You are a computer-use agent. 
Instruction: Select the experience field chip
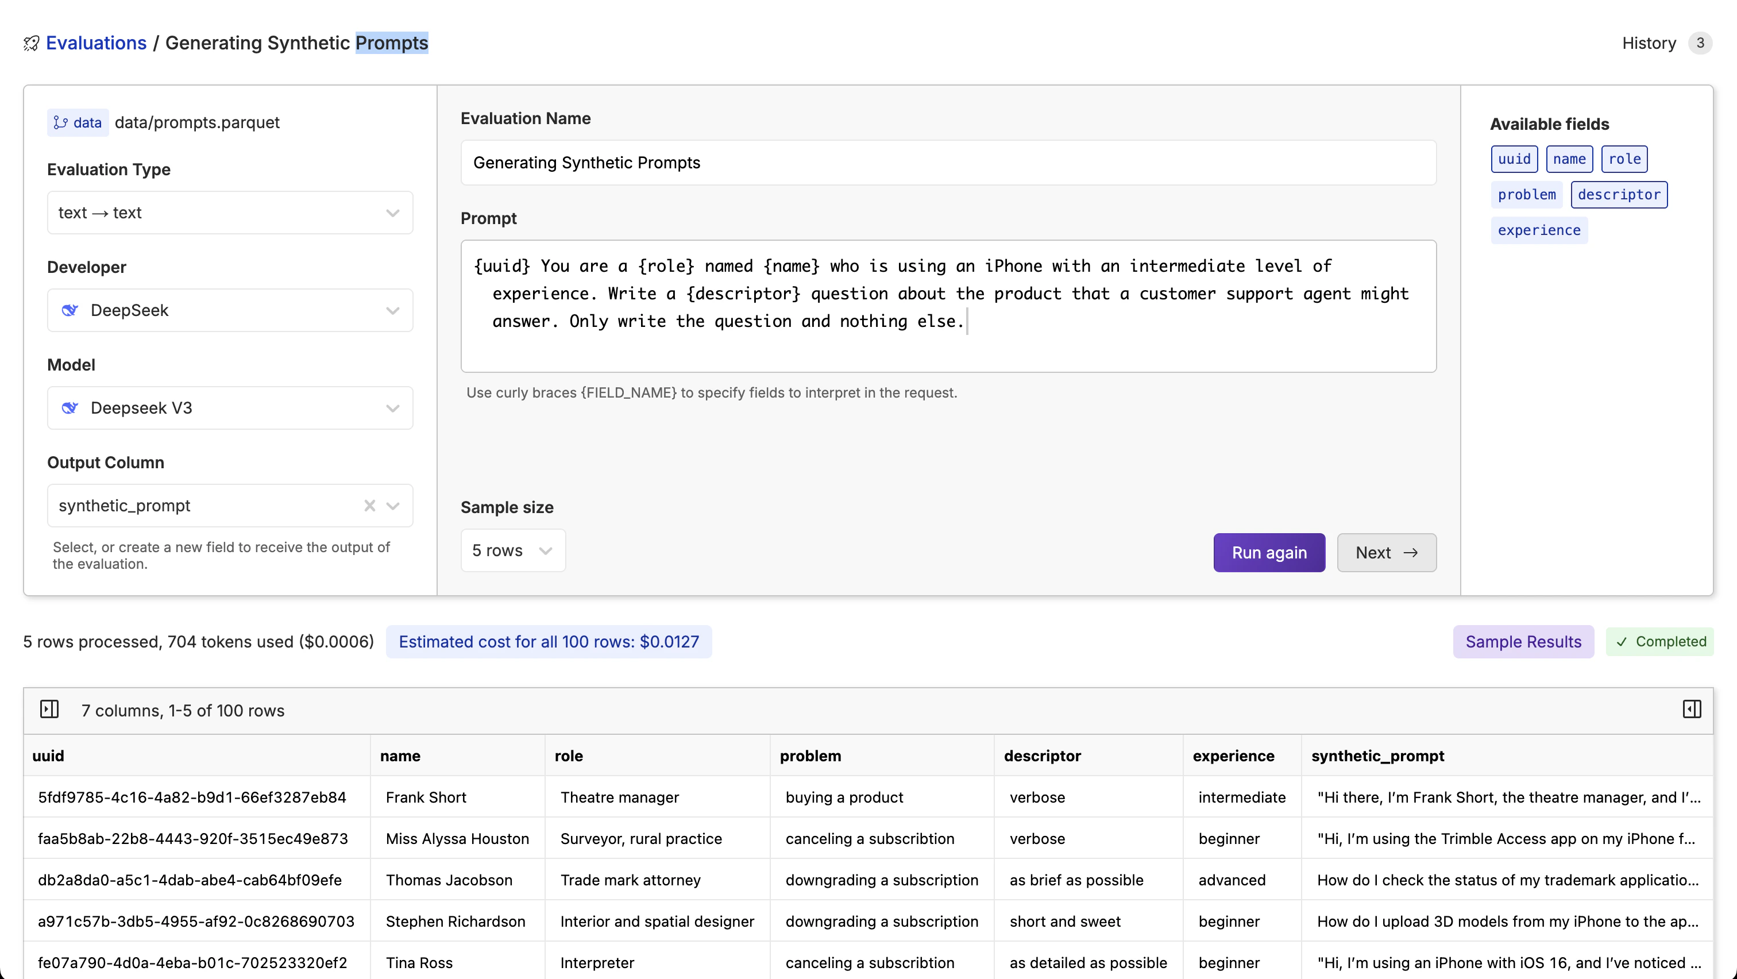pos(1539,230)
